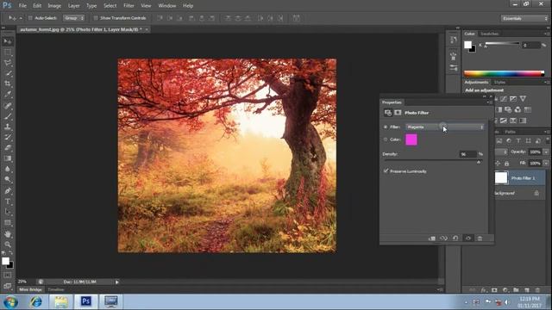Screen dimensions: 552x310
Task: Switch to the Paths tab
Action: 510,132
